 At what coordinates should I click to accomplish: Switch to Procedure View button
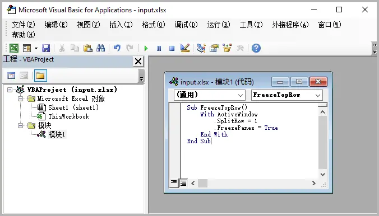174,182
